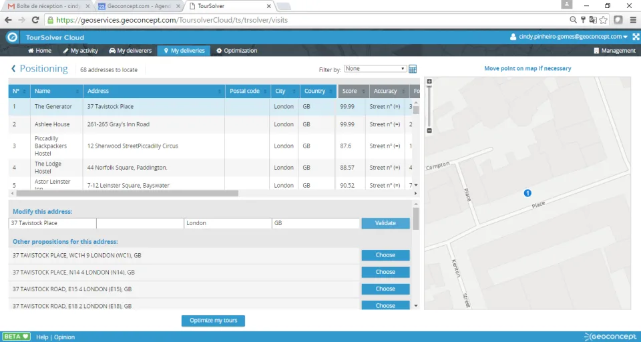Select the Ashlee House row
The height and width of the screenshot is (342, 641).
tap(210, 124)
